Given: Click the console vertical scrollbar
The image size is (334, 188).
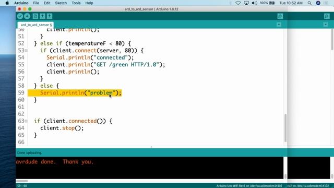Looking at the screenshot, I should [285, 176].
